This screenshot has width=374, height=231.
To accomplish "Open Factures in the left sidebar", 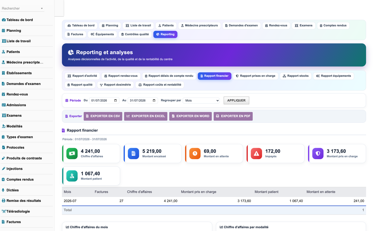I will click(11, 222).
